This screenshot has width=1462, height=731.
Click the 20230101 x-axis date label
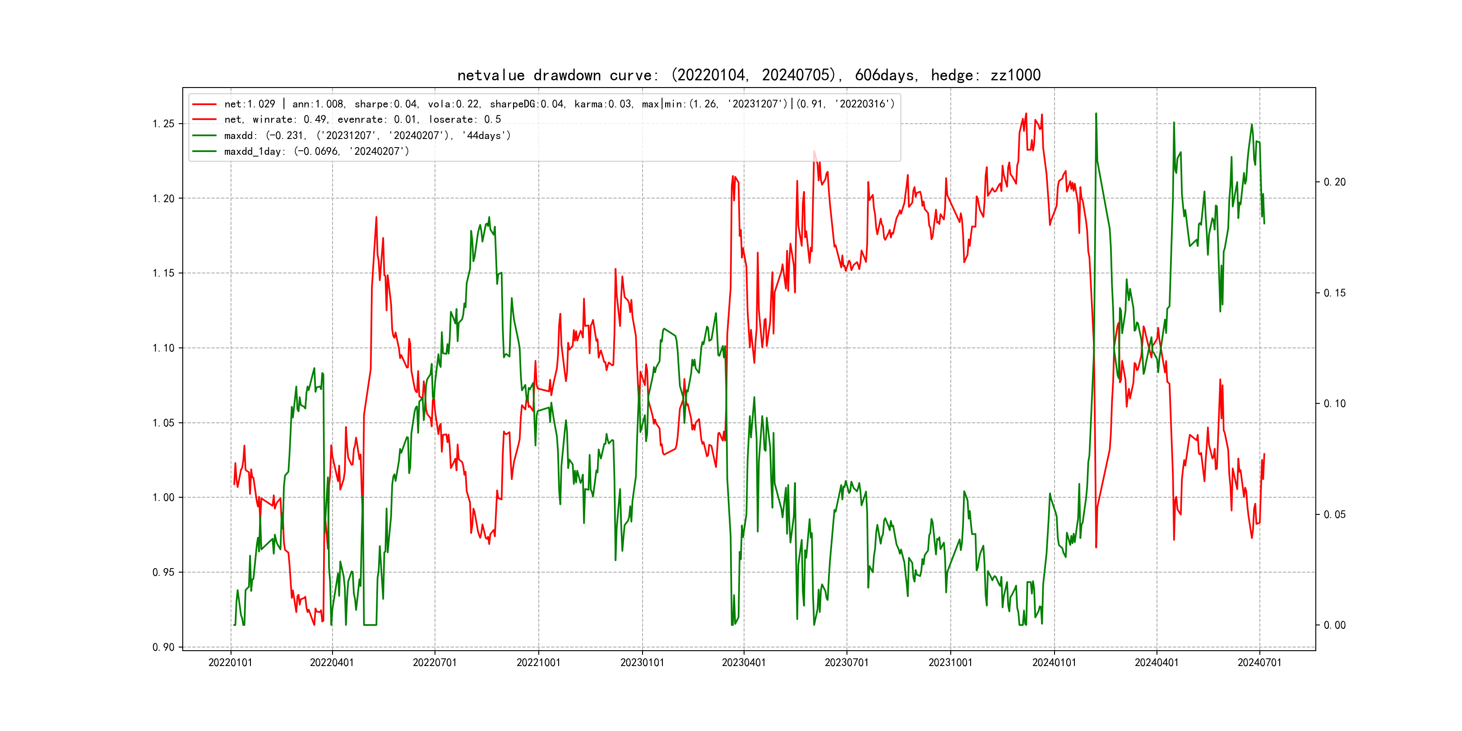pos(642,662)
